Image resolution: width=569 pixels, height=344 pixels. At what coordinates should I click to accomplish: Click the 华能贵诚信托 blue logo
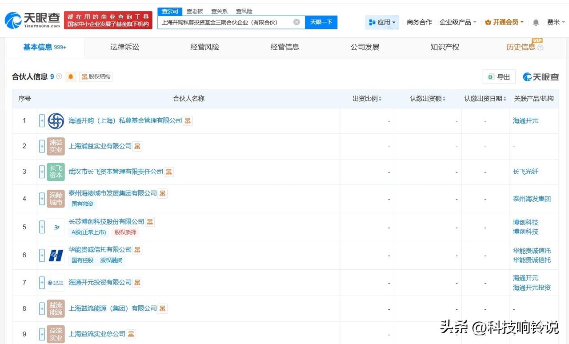click(56, 255)
